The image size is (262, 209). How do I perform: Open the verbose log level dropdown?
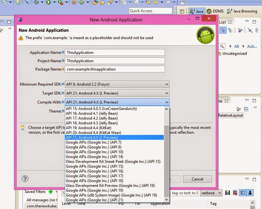pyautogui.click(x=211, y=193)
